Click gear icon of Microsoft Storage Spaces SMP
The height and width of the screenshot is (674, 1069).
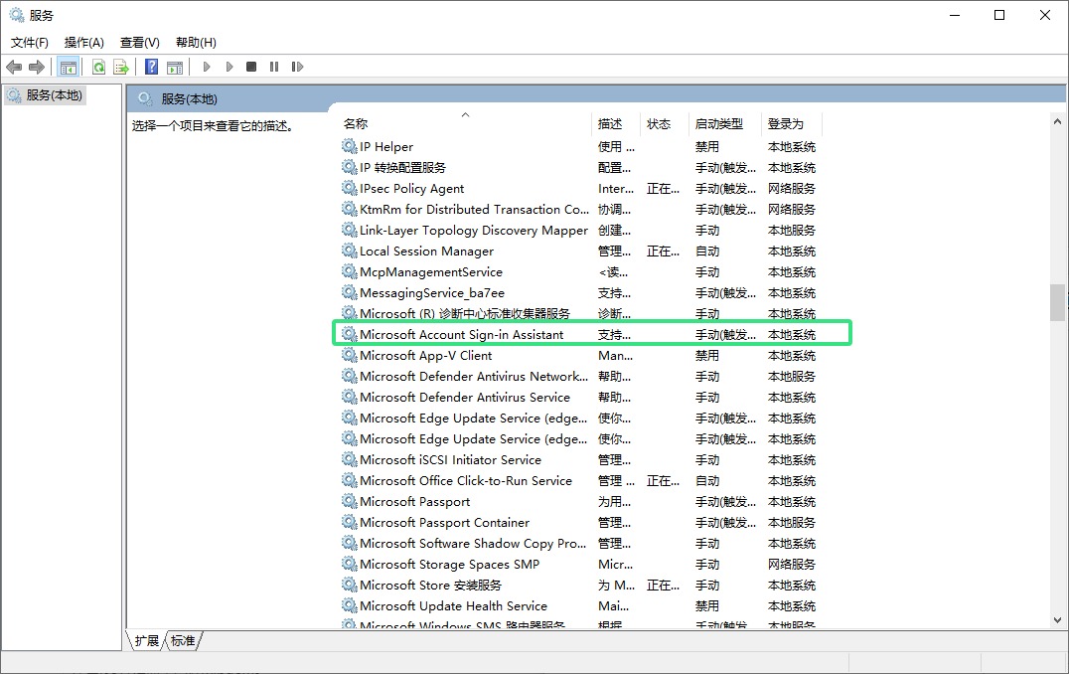coord(349,565)
